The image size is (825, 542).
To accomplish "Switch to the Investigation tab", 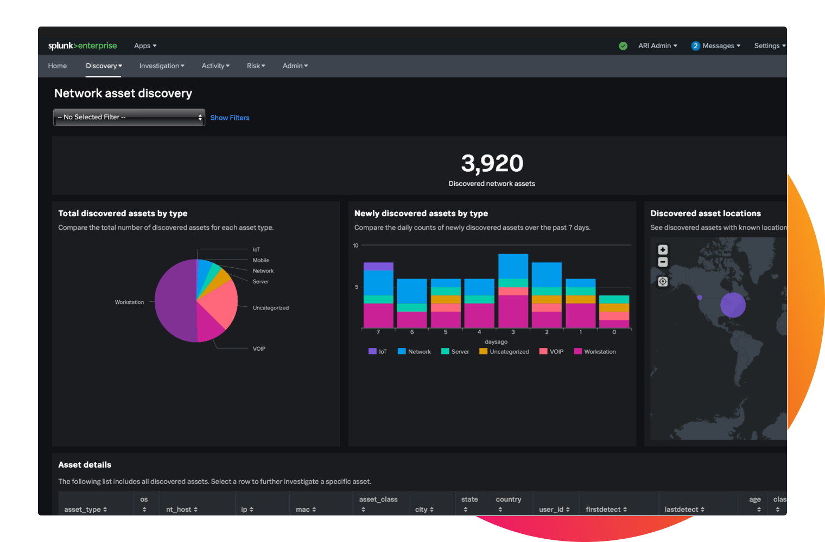I will click(161, 66).
